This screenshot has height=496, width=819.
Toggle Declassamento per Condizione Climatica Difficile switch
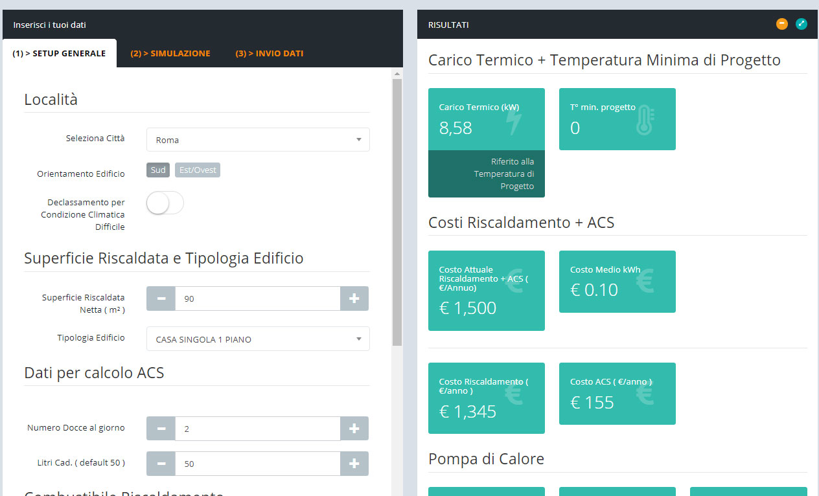[165, 203]
